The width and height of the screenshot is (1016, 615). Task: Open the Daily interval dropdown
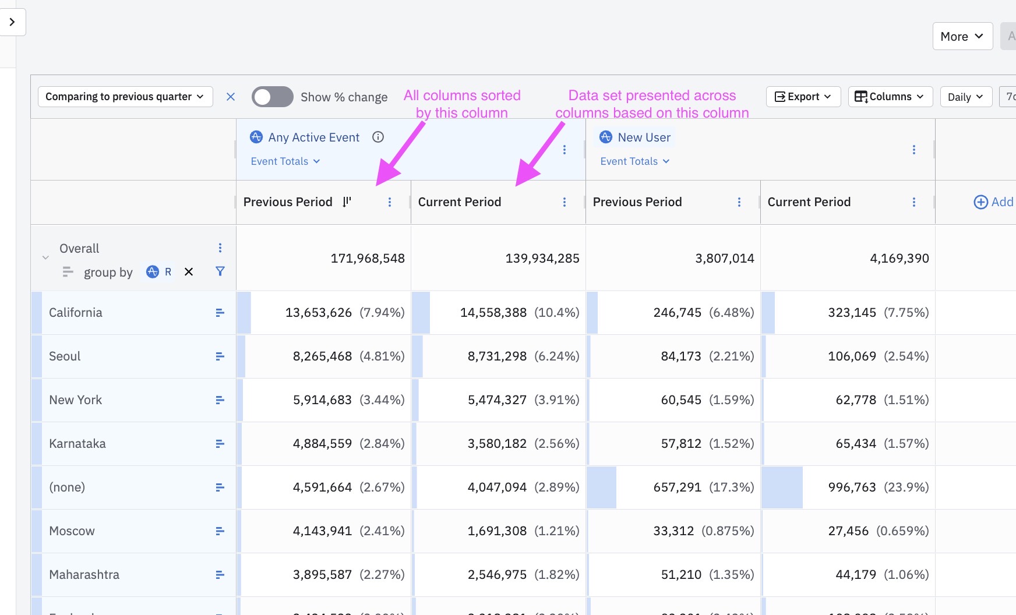(x=965, y=97)
